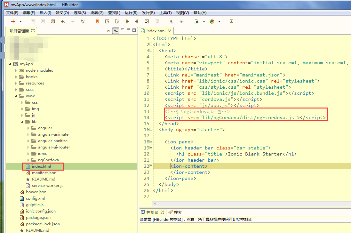
Task: Select the index.html editor tab
Action: coord(156,31)
